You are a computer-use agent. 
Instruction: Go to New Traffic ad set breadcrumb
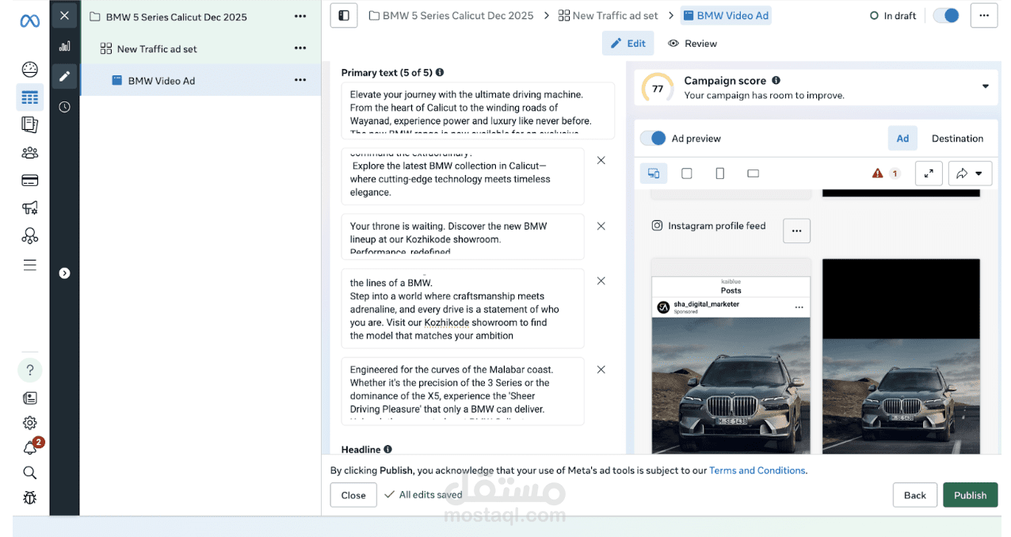coord(609,15)
